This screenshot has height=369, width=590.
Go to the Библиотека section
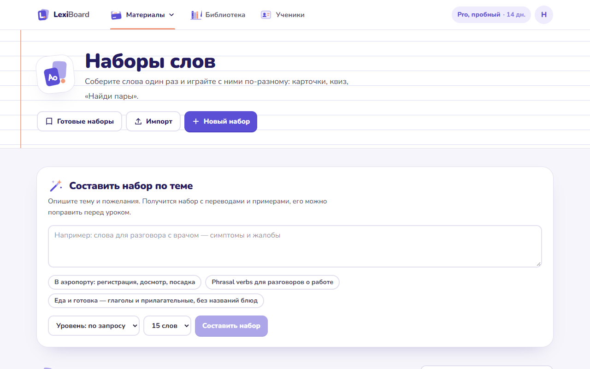coord(218,15)
